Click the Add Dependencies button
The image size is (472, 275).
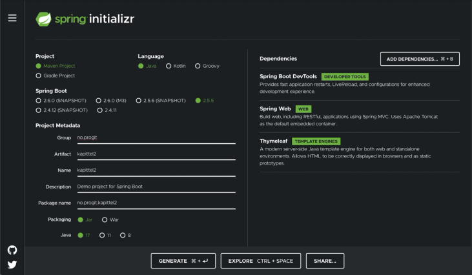[420, 59]
